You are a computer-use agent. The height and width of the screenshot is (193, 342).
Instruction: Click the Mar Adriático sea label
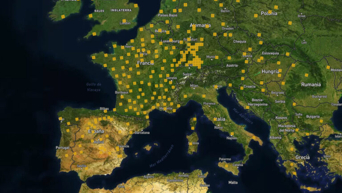coord(243,116)
